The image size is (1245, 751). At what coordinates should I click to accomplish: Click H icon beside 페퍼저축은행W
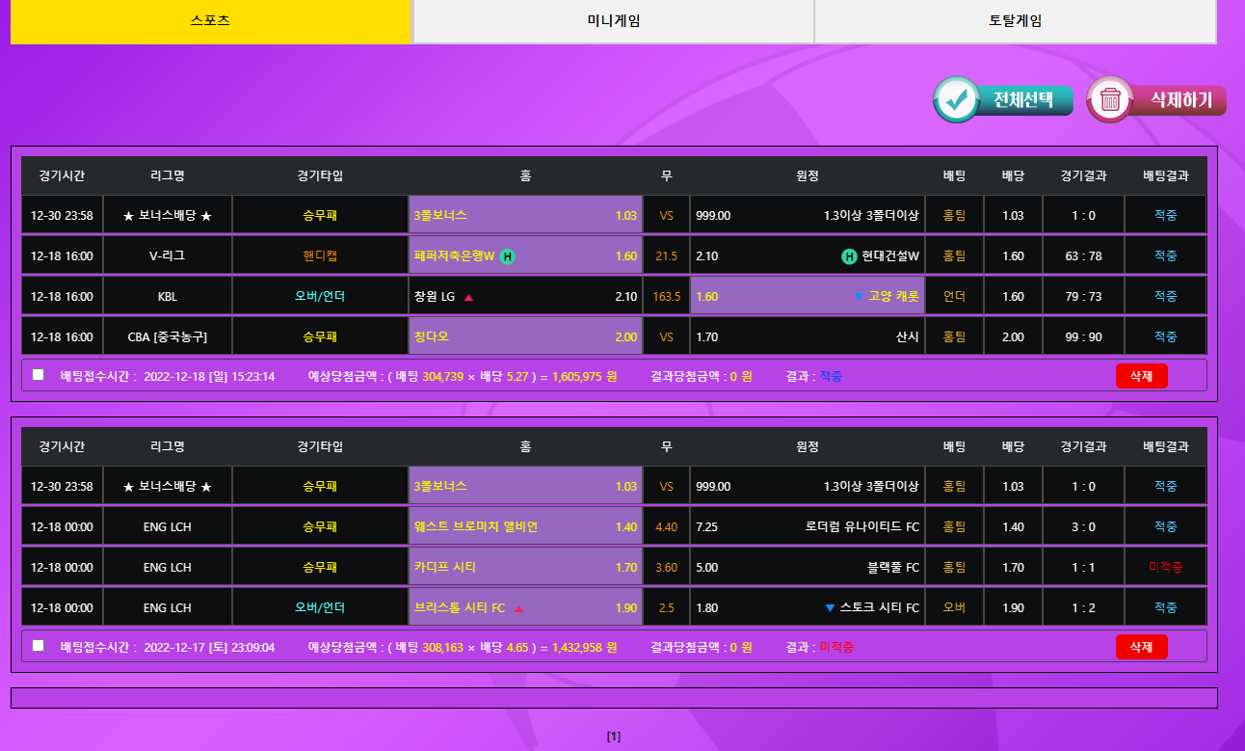click(x=508, y=256)
